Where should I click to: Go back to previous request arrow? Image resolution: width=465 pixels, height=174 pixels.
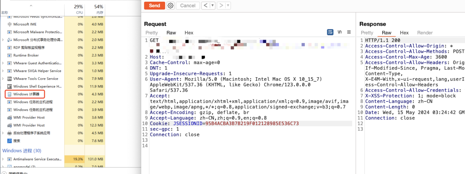pyautogui.click(x=206, y=6)
